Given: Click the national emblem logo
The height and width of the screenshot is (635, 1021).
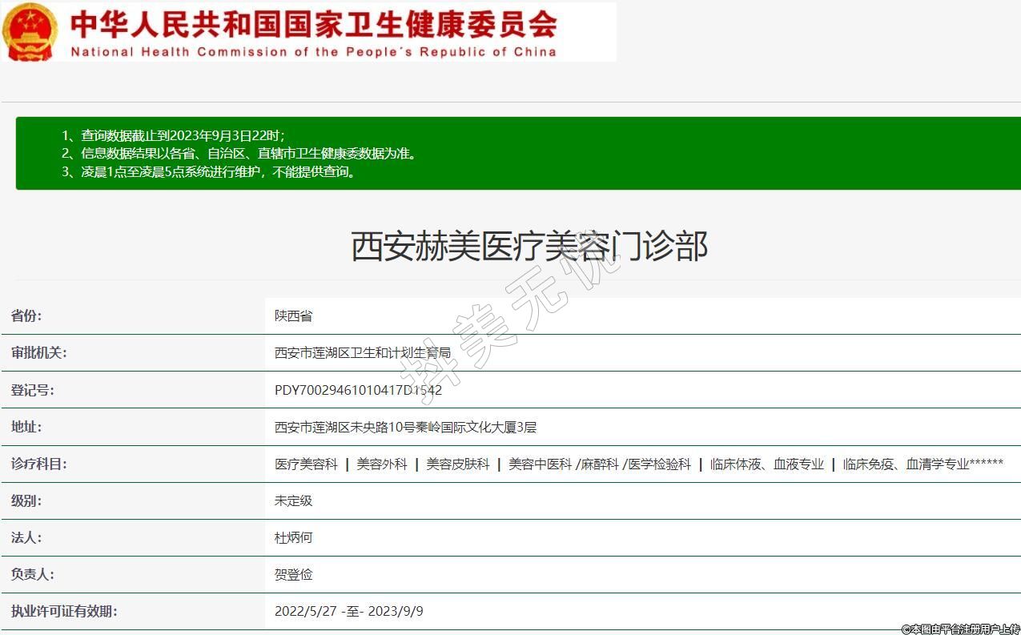Looking at the screenshot, I should click(x=30, y=32).
